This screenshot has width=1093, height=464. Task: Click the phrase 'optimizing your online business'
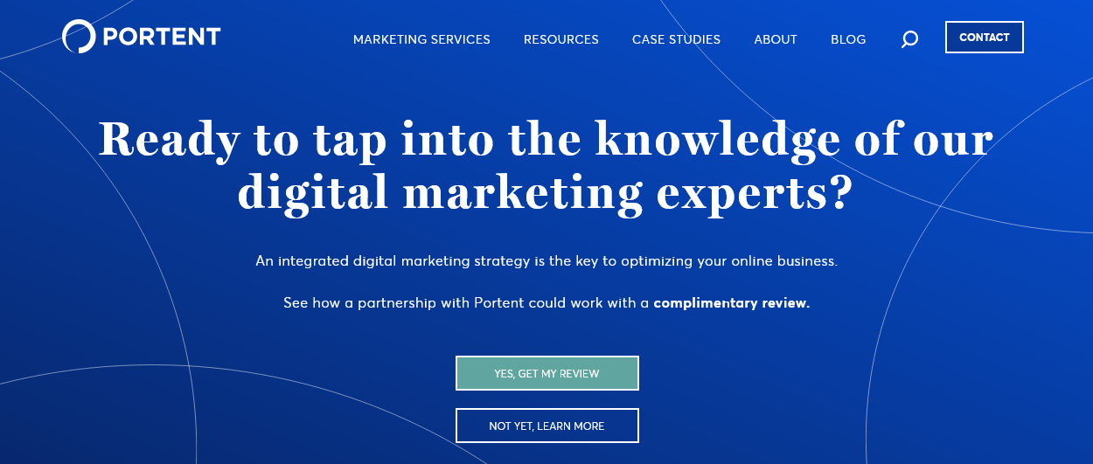click(x=733, y=261)
